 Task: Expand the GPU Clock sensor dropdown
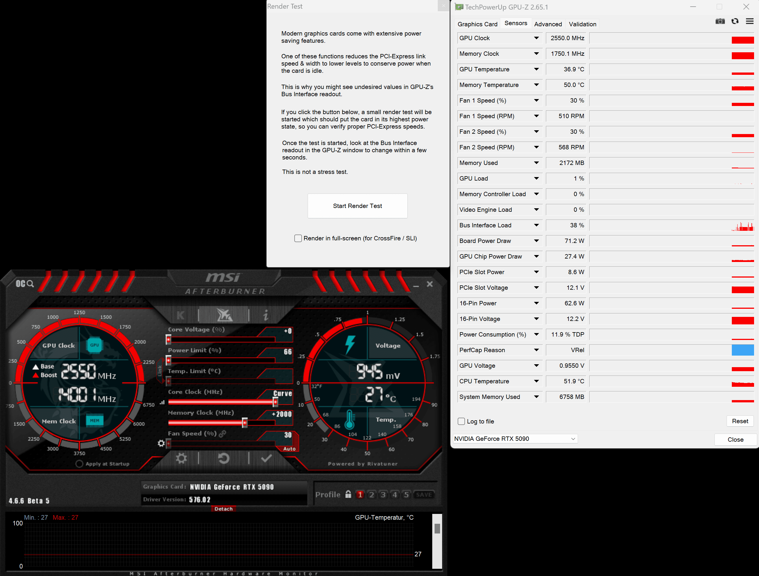pos(536,38)
